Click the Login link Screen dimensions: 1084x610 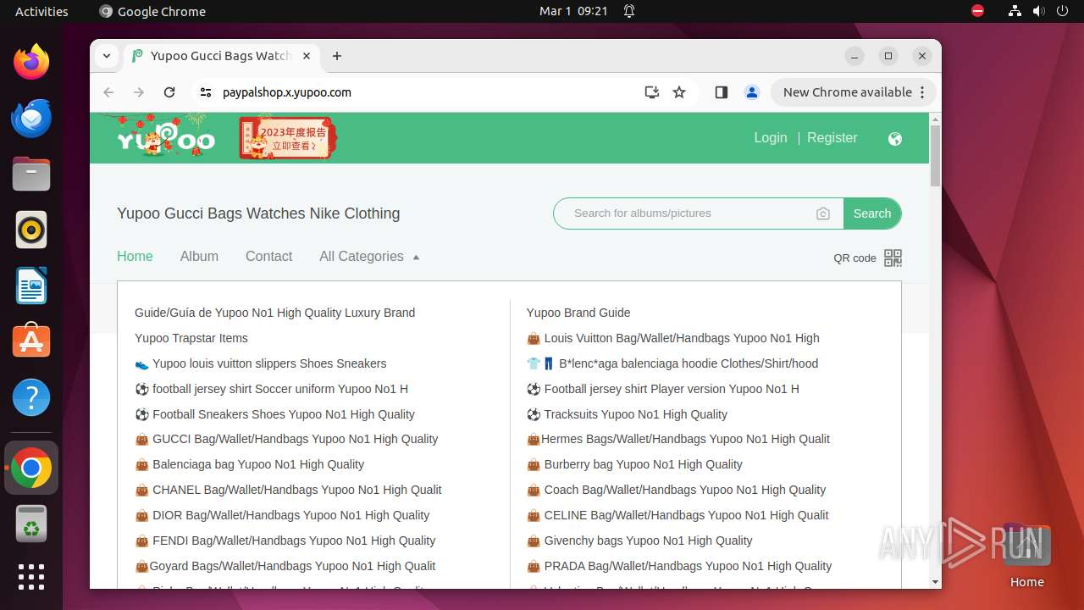pyautogui.click(x=771, y=138)
